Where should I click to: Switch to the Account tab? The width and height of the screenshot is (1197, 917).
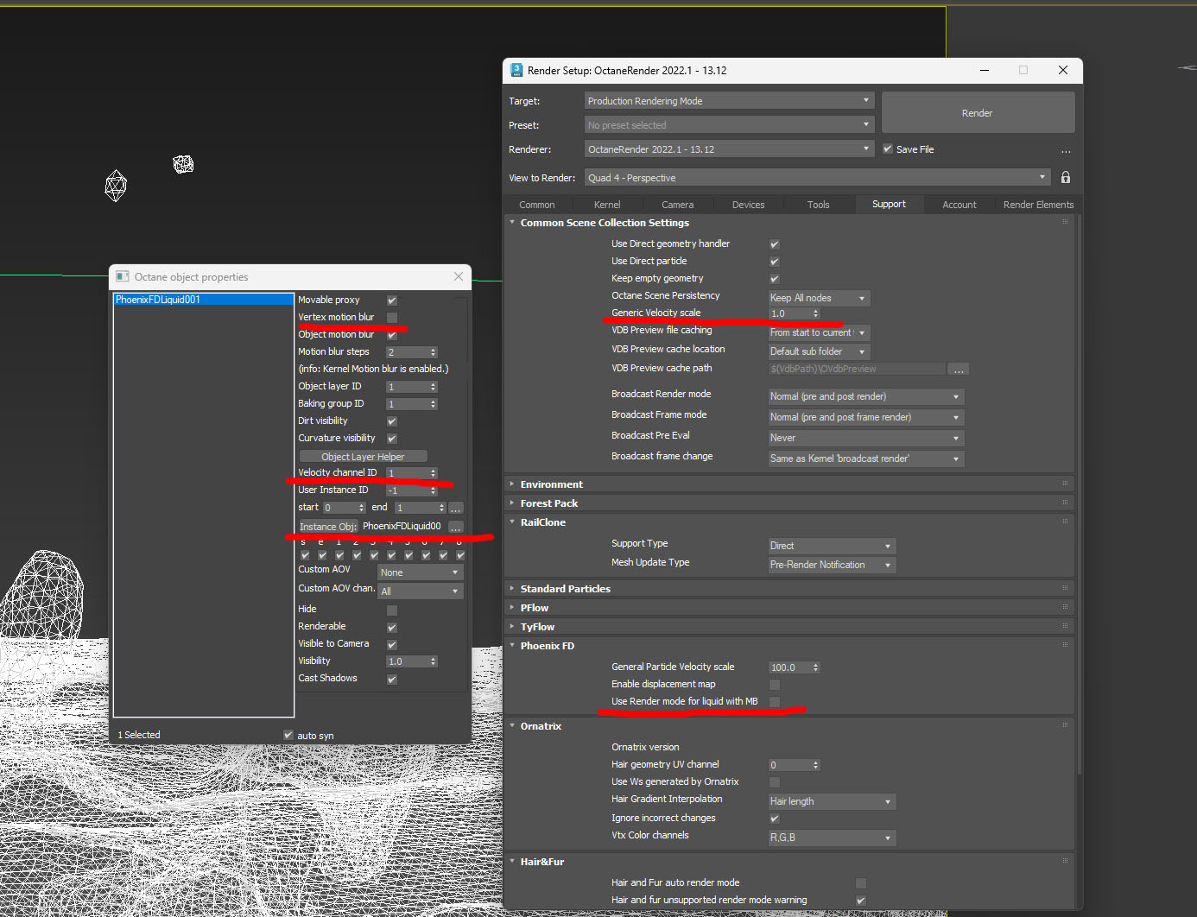click(x=959, y=205)
